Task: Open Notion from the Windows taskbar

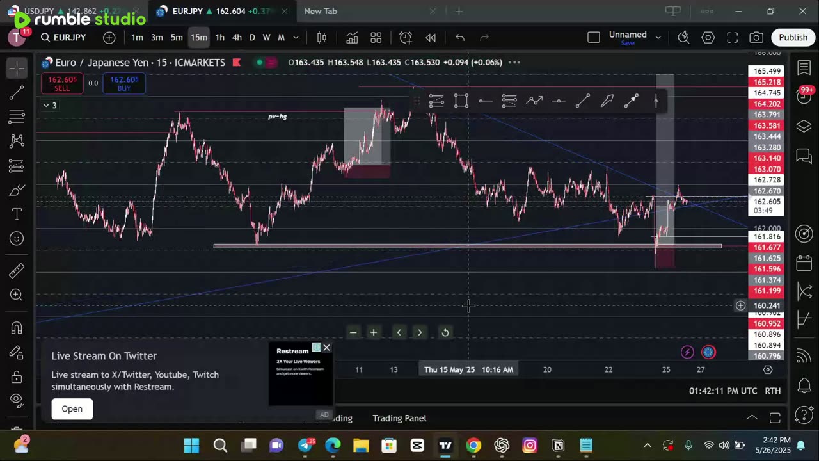Action: [x=558, y=445]
